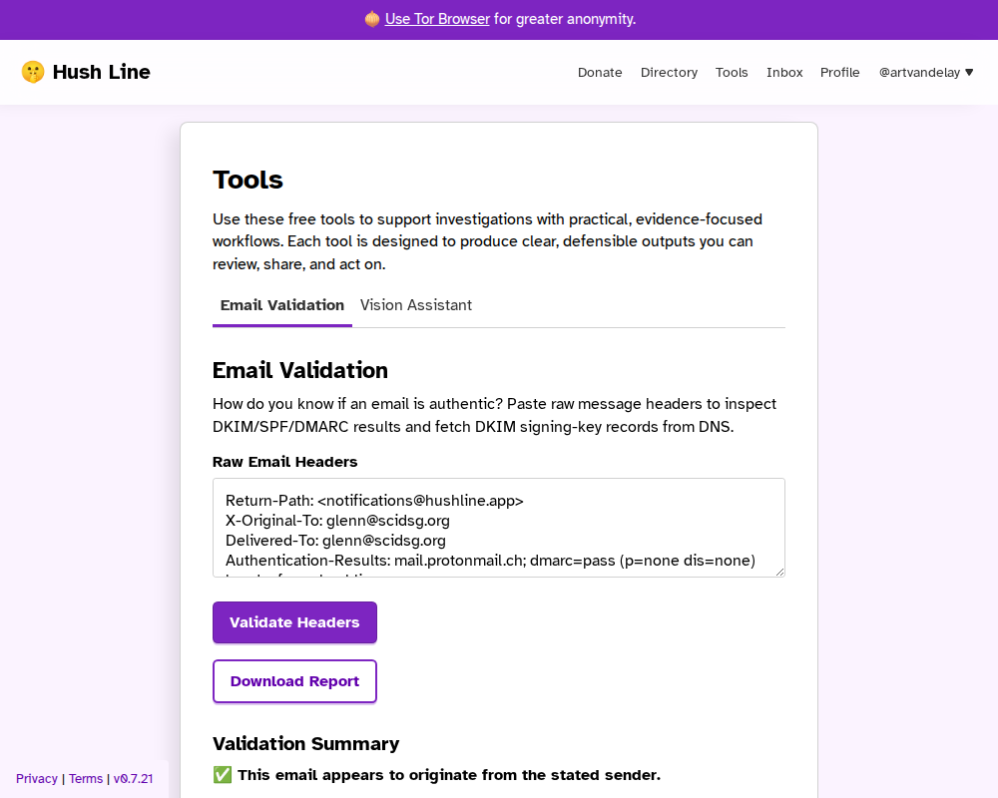The height and width of the screenshot is (798, 998).
Task: Open the Privacy footer link
Action: [36, 779]
